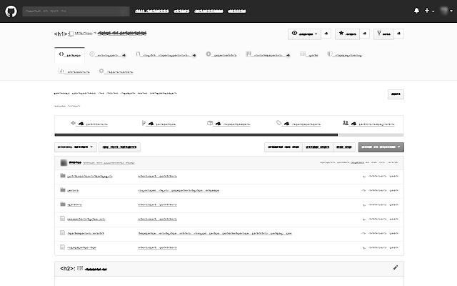Click the GitHub logo in the header
Image resolution: width=457 pixels, height=286 pixels.
pyautogui.click(x=11, y=11)
